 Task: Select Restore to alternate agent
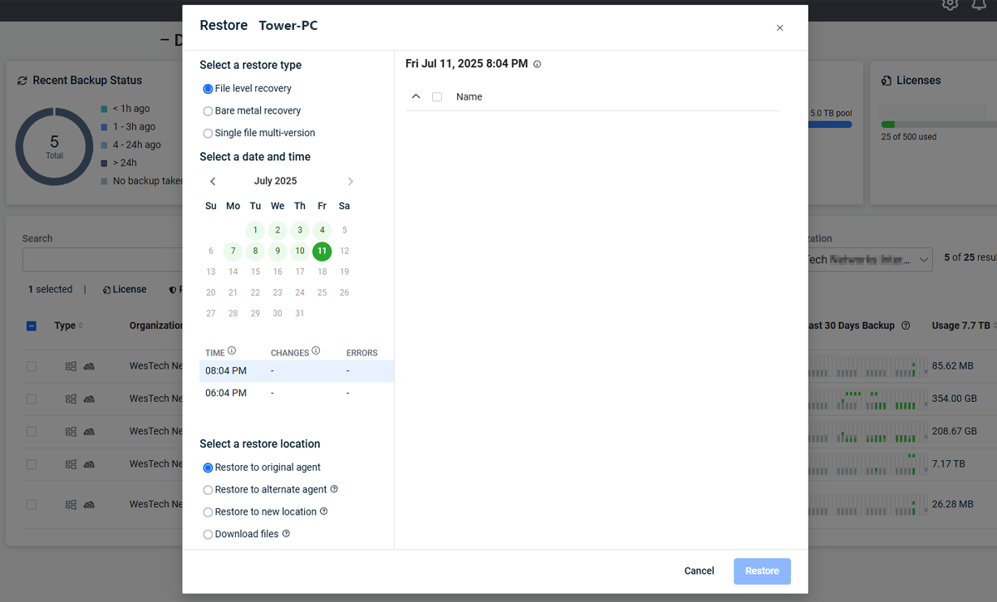coord(208,490)
